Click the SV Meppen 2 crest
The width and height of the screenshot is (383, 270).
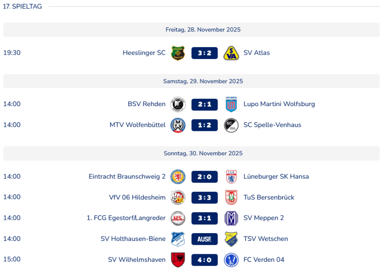(x=231, y=218)
